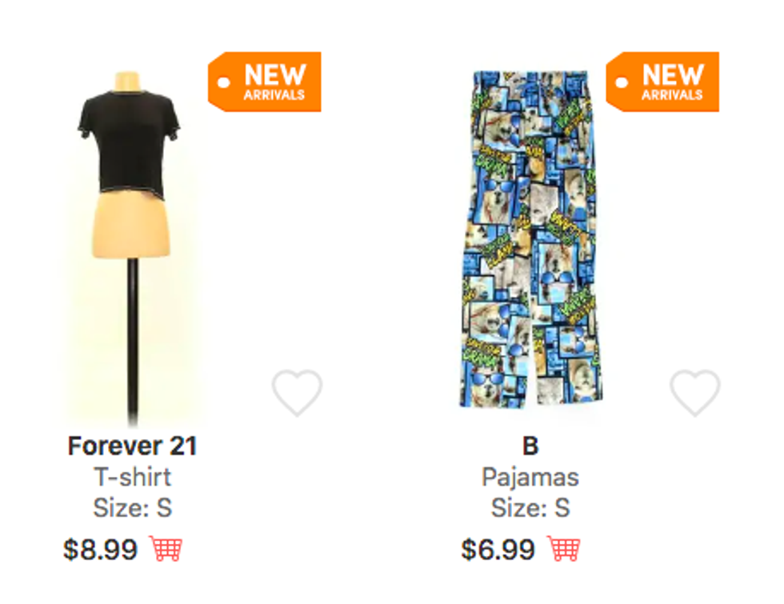
Task: Open the B brand name link
Action: (x=530, y=446)
